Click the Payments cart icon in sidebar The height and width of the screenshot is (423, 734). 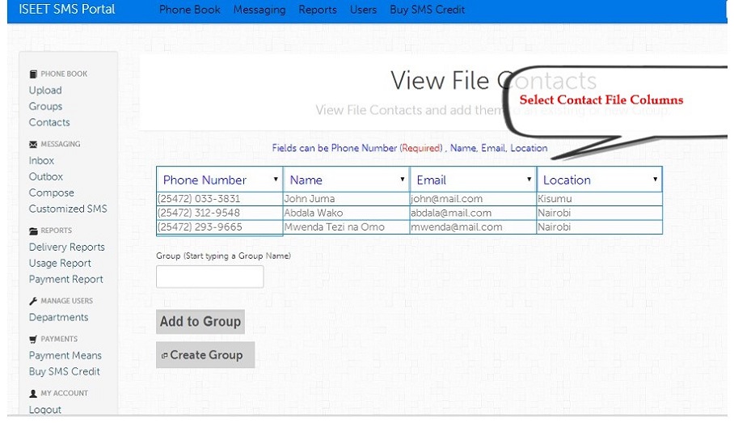33,340
